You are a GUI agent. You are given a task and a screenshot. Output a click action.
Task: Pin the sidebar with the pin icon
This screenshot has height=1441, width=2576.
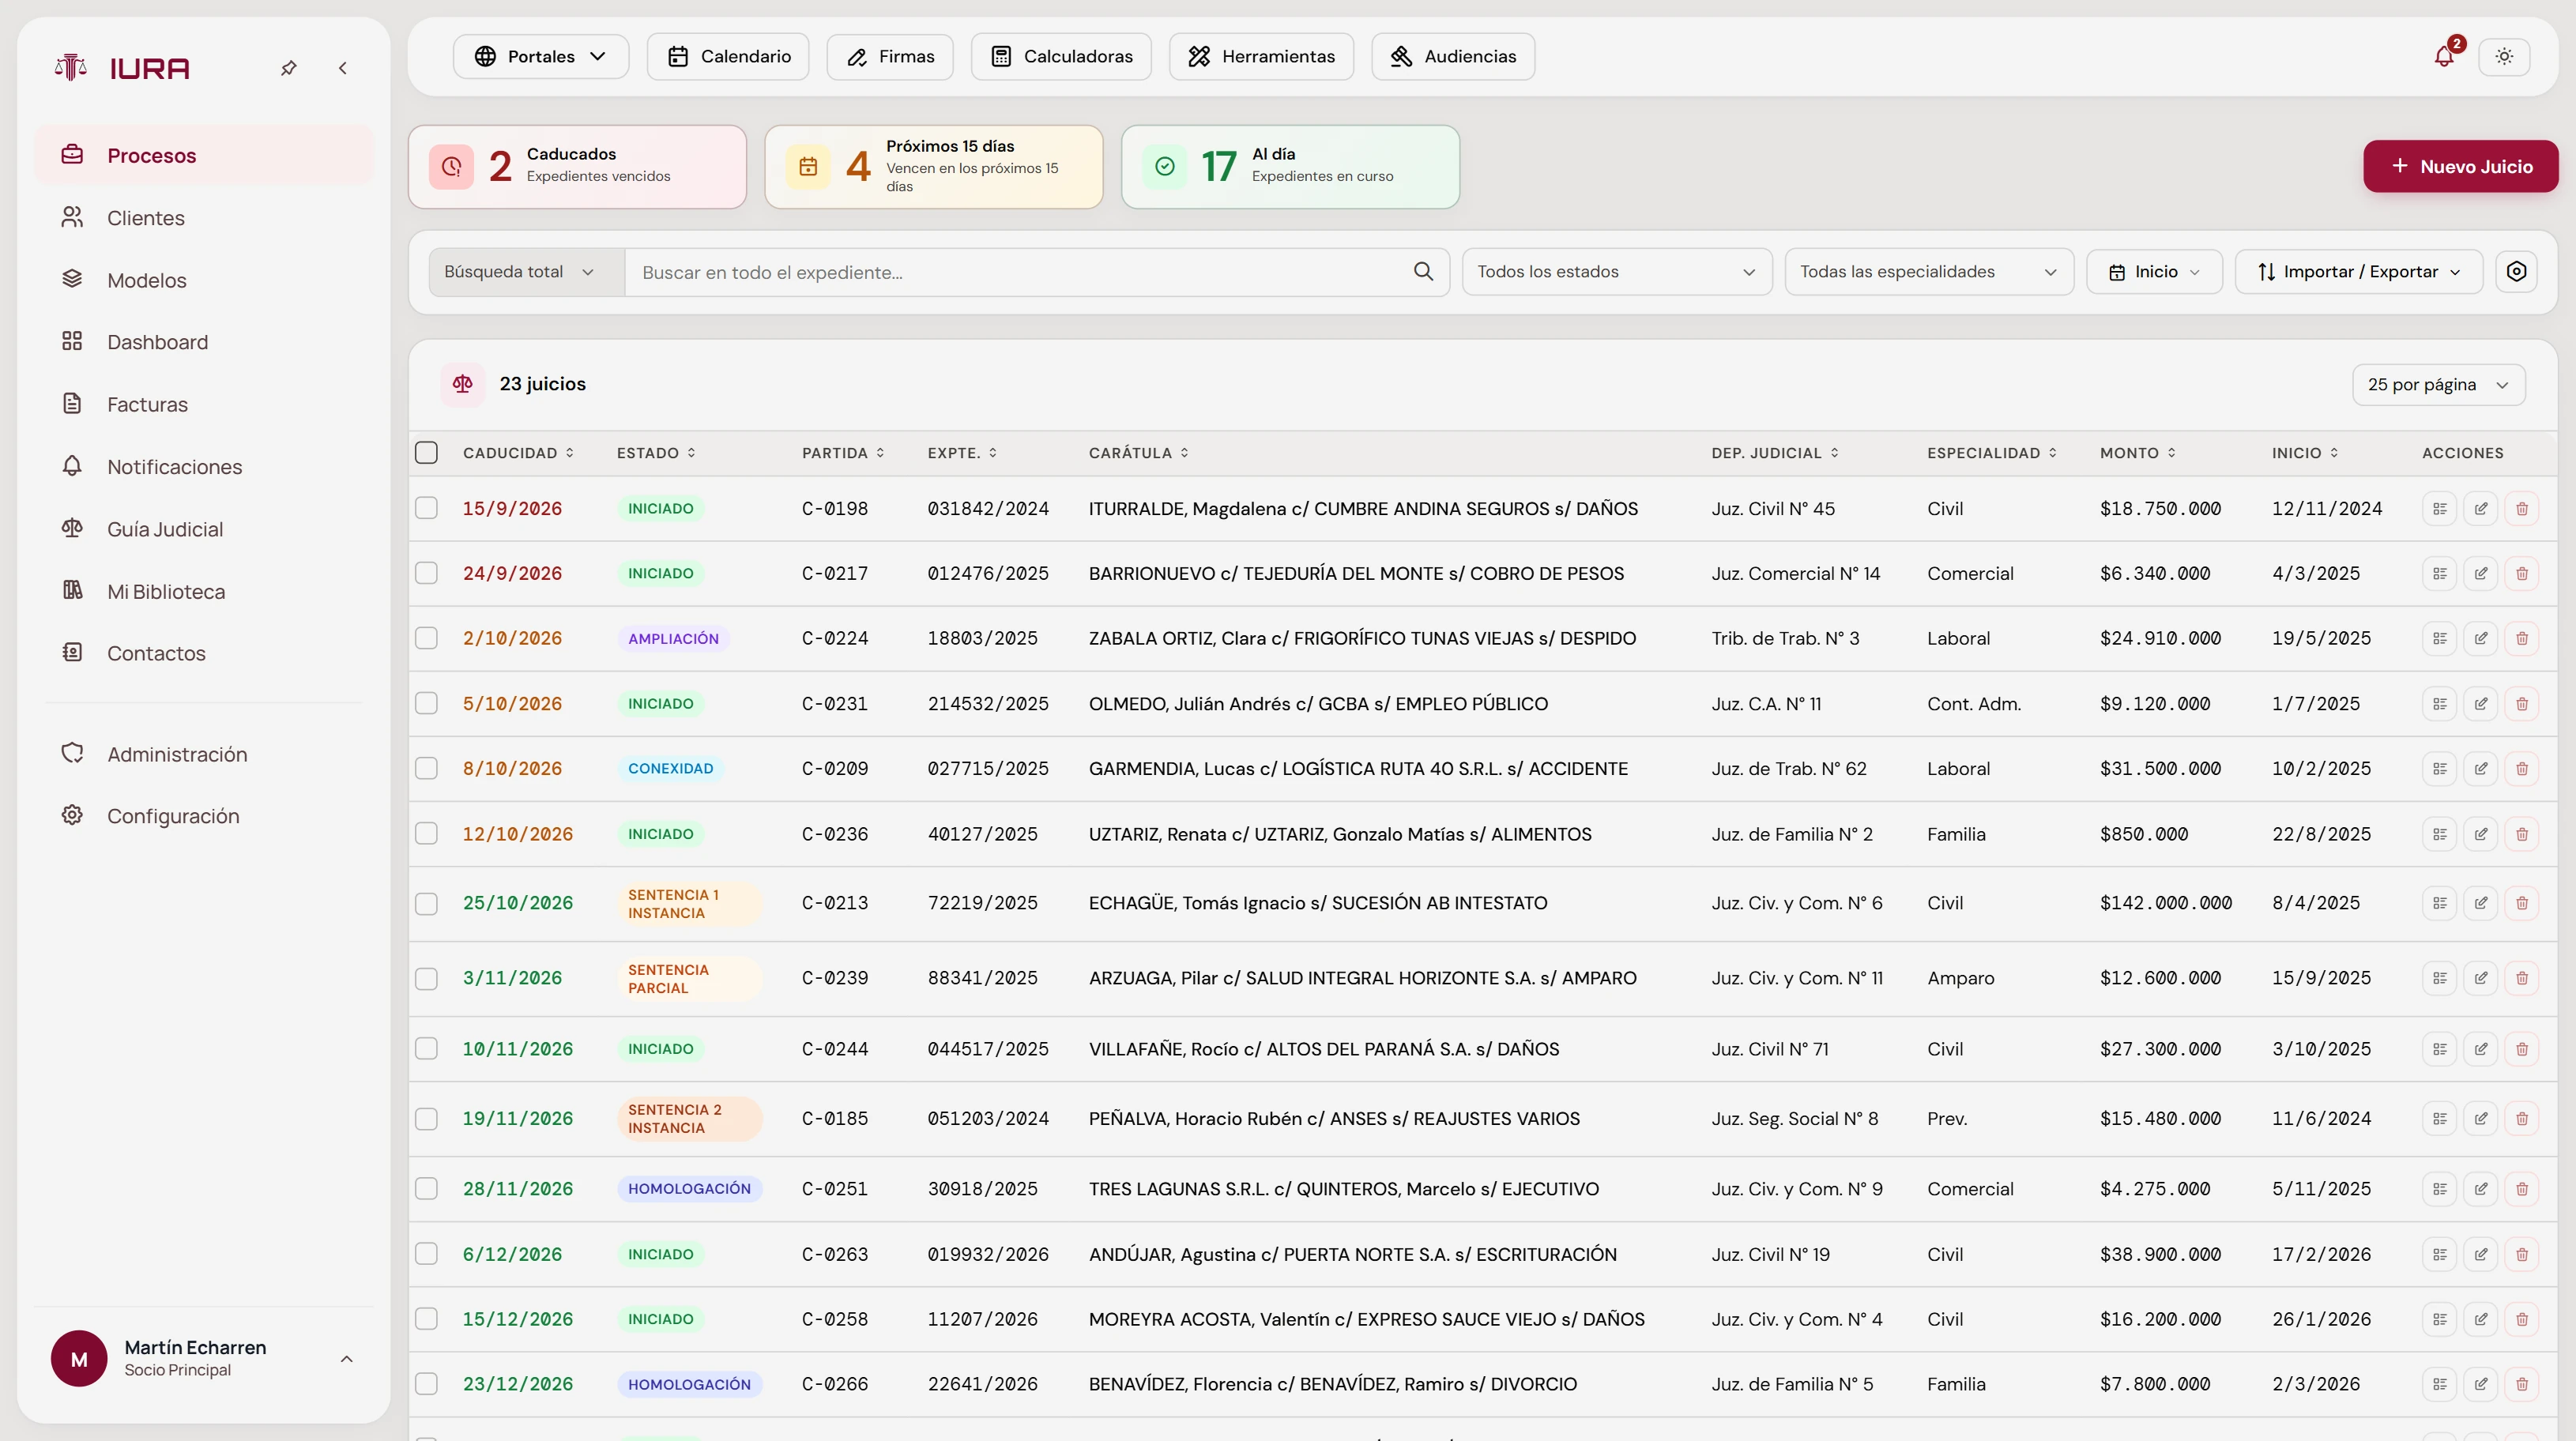pyautogui.click(x=289, y=68)
